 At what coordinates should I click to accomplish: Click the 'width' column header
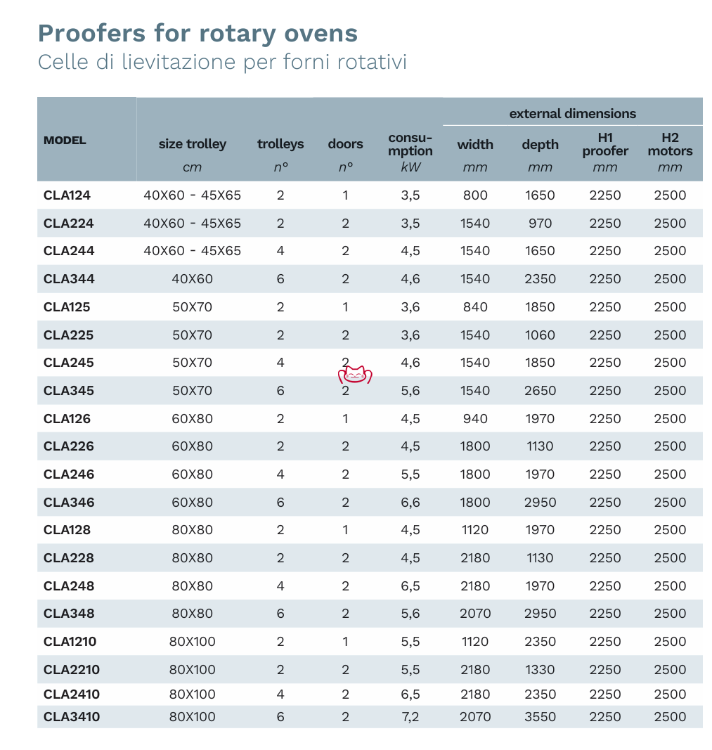pos(475,144)
